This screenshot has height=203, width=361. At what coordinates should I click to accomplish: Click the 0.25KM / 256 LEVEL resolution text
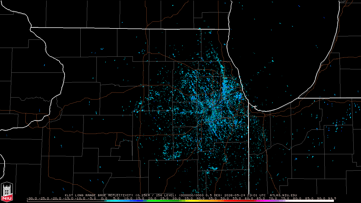point(156,195)
